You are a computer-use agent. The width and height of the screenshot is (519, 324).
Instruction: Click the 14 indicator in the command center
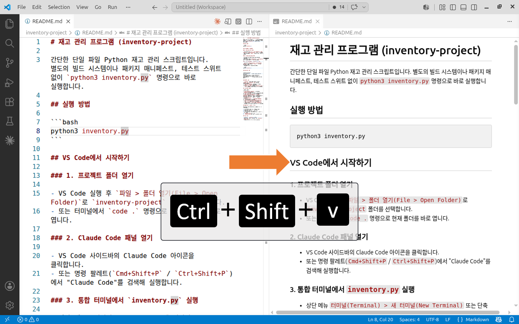coord(339,7)
